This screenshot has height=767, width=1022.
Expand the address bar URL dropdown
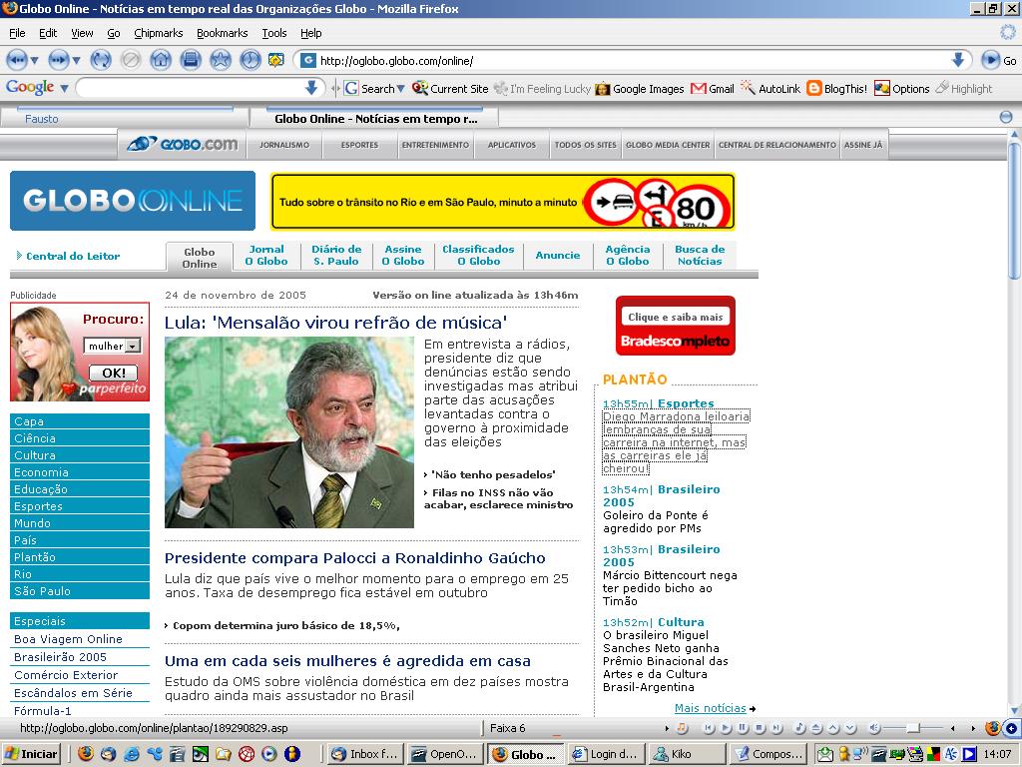(957, 60)
